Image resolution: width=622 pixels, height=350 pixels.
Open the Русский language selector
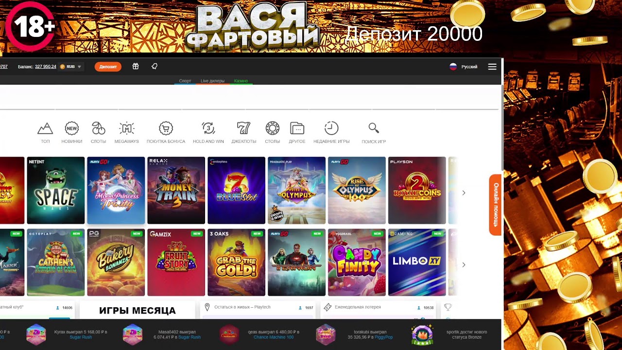[x=469, y=67]
